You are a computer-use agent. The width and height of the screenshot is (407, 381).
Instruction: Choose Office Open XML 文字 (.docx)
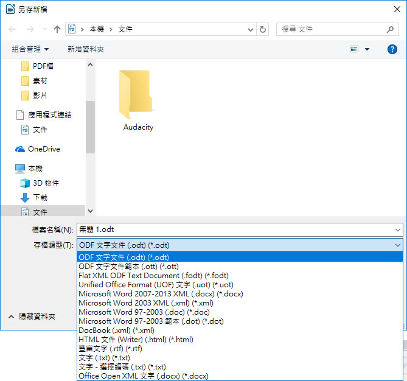coord(240,376)
